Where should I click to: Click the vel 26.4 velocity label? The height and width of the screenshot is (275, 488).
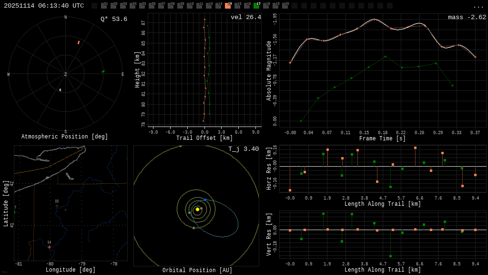click(245, 17)
